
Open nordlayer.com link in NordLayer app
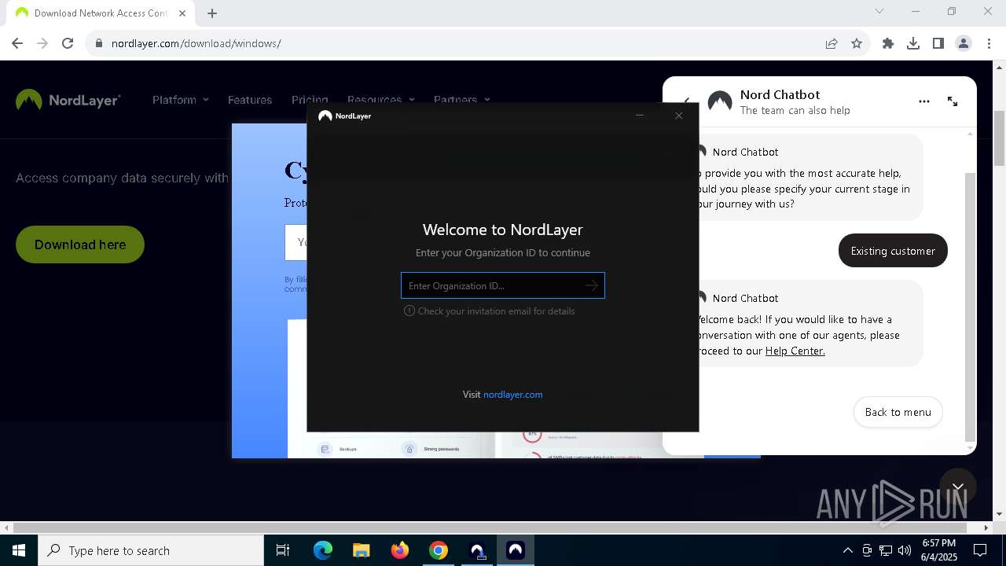(512, 395)
